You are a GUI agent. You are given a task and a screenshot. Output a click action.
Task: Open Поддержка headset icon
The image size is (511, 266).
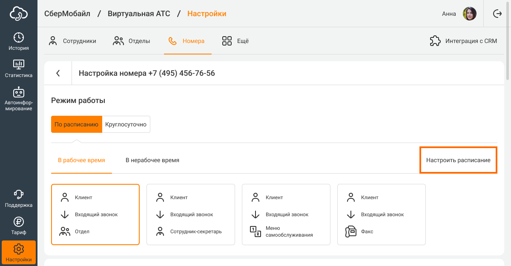[x=19, y=195]
